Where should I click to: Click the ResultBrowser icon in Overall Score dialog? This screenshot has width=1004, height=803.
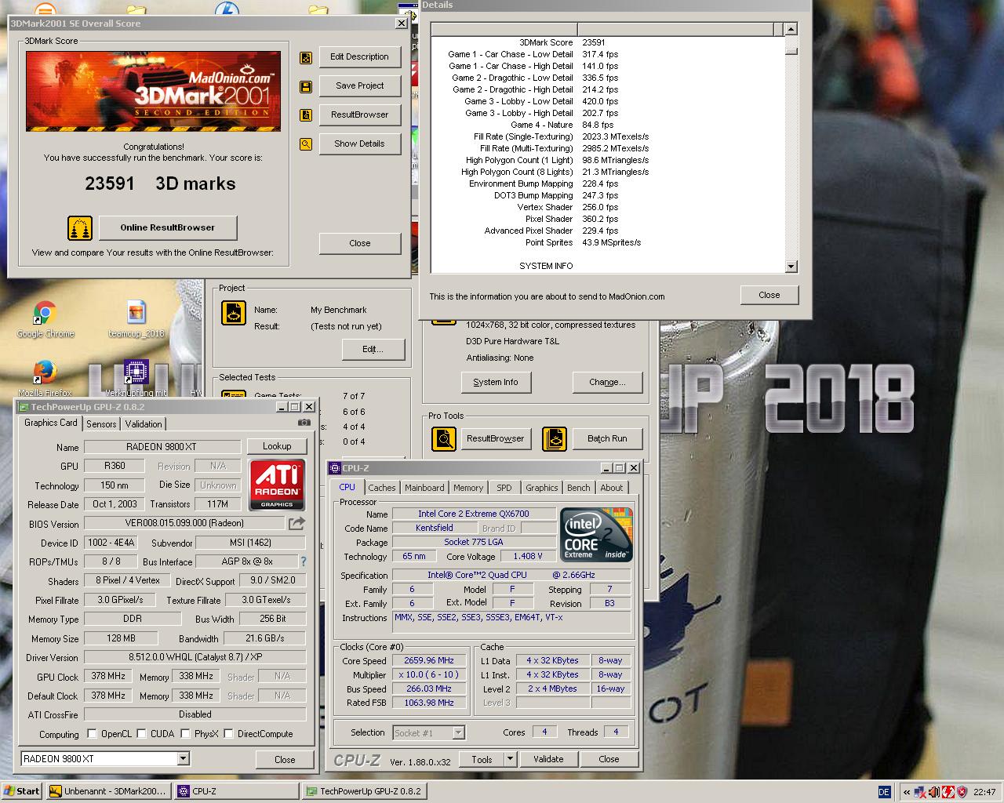(306, 115)
